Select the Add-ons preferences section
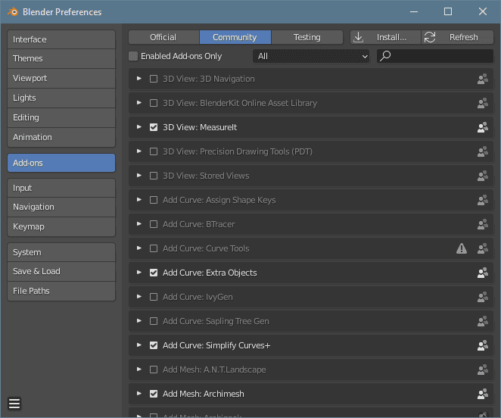Viewport: 501px width, 418px height. [61, 163]
